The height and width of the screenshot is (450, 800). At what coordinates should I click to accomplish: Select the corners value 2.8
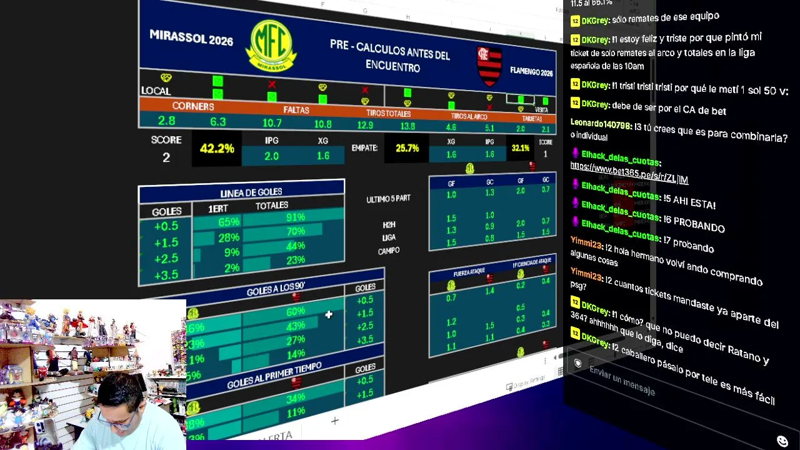point(166,121)
